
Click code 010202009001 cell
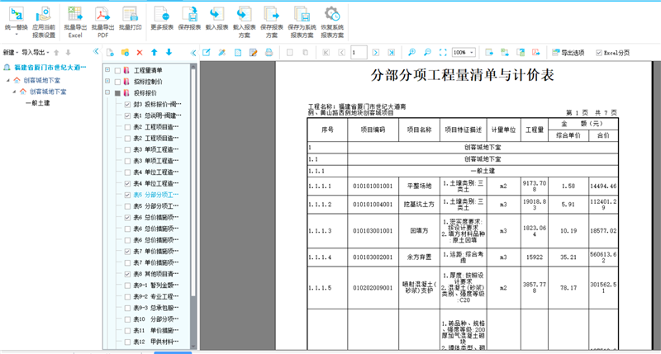[373, 288]
